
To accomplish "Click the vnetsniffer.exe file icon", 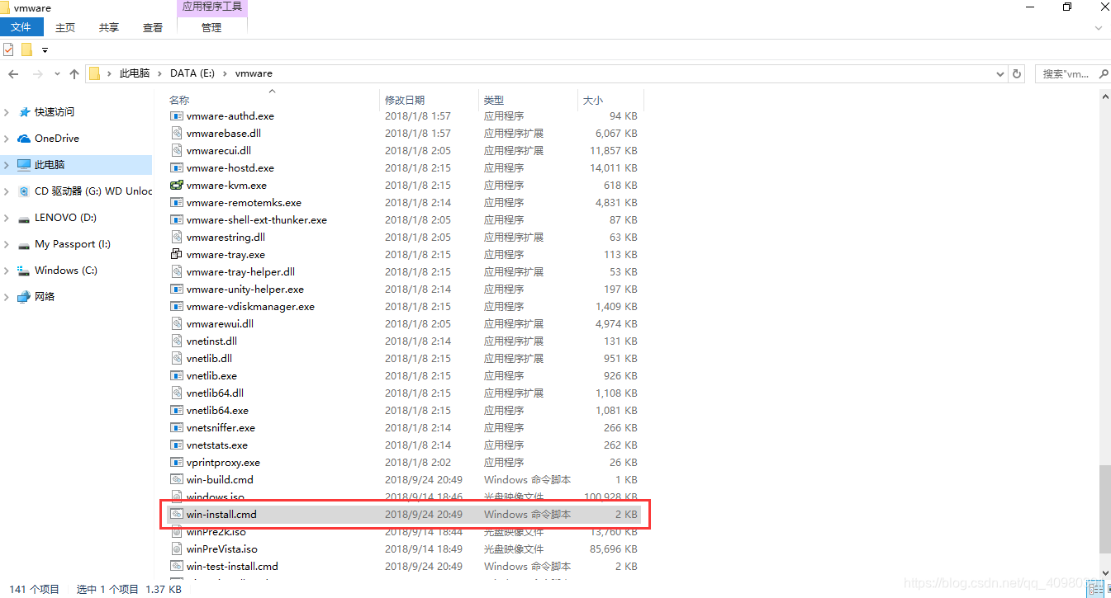I will [x=176, y=428].
